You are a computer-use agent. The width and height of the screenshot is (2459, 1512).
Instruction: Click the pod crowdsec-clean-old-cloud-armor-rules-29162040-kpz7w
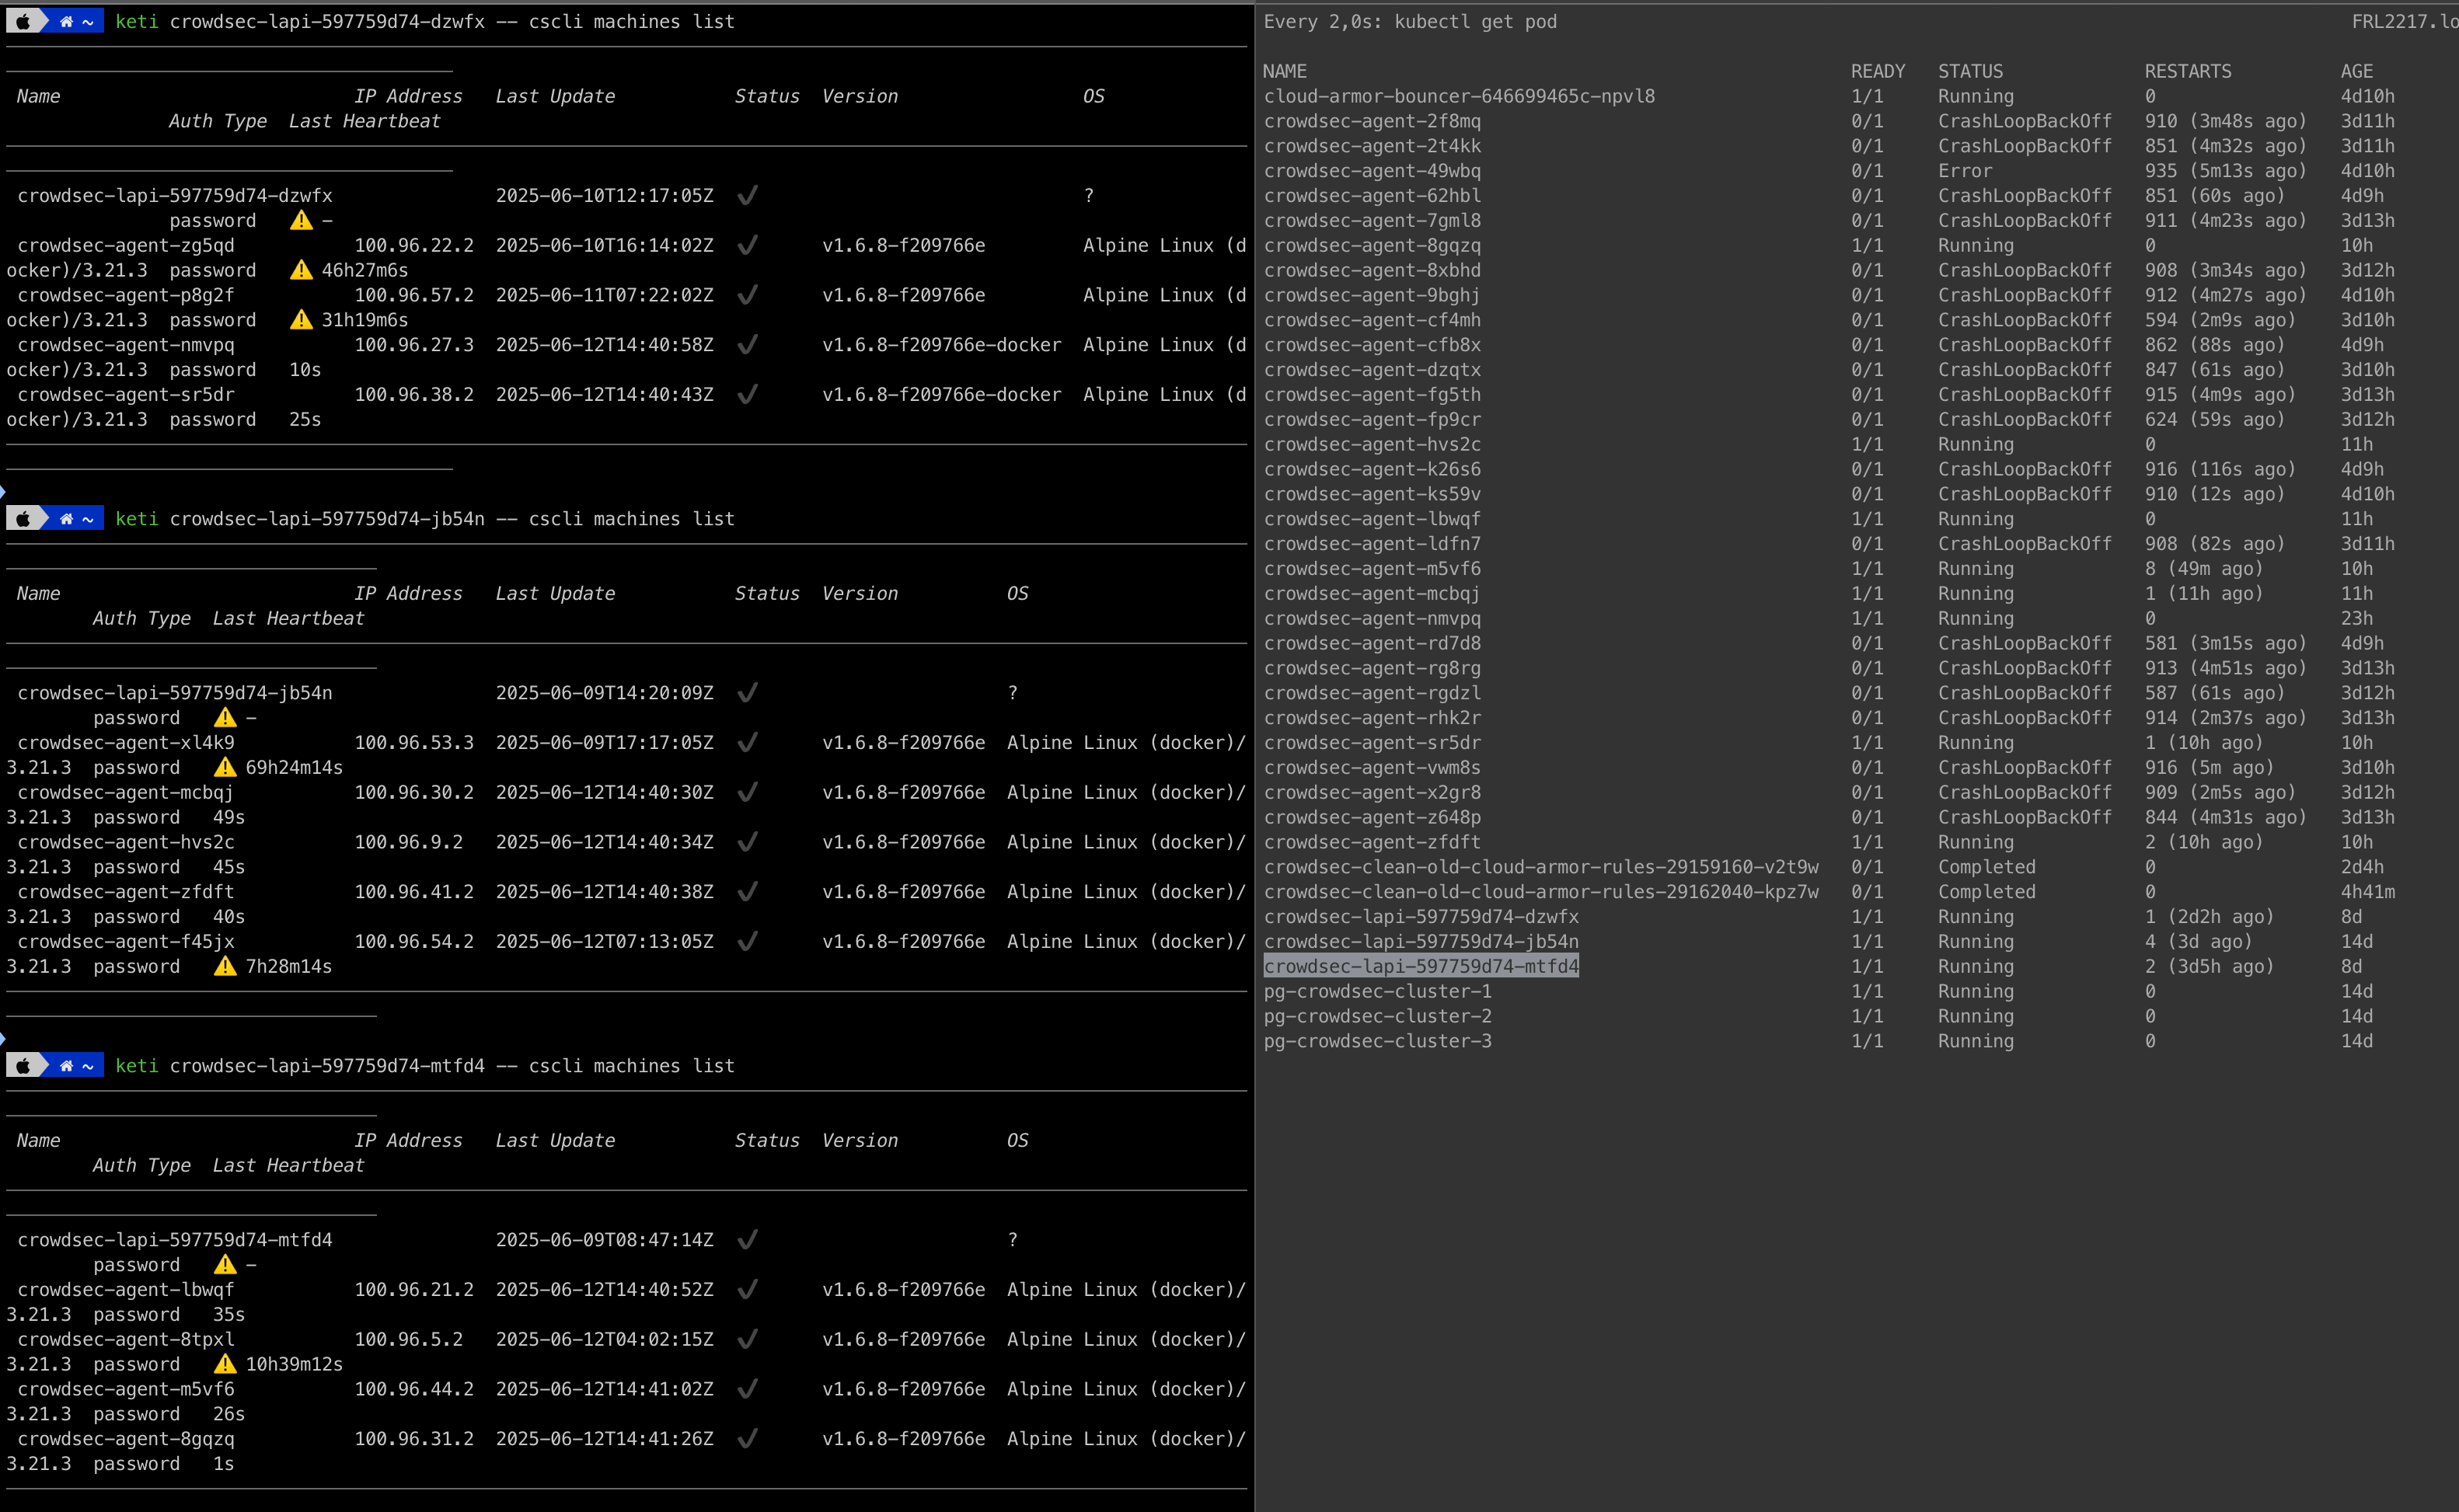coord(1541,892)
